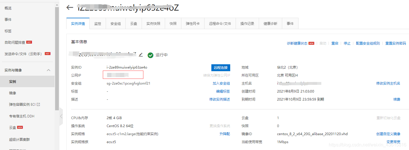Switch to the 实例快照 tab
The height and width of the screenshot is (150, 409).
coord(153,24)
